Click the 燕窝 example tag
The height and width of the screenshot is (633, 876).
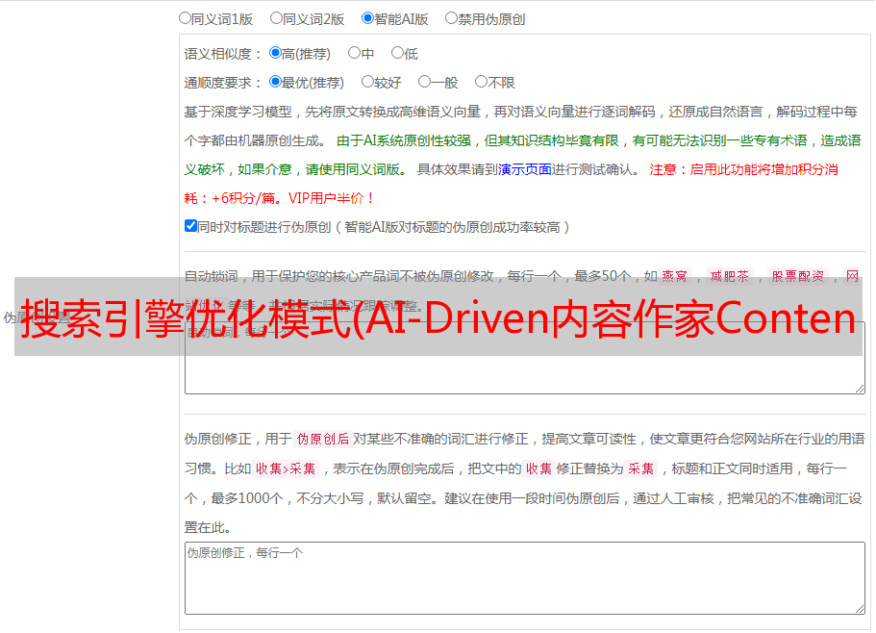coord(674,276)
